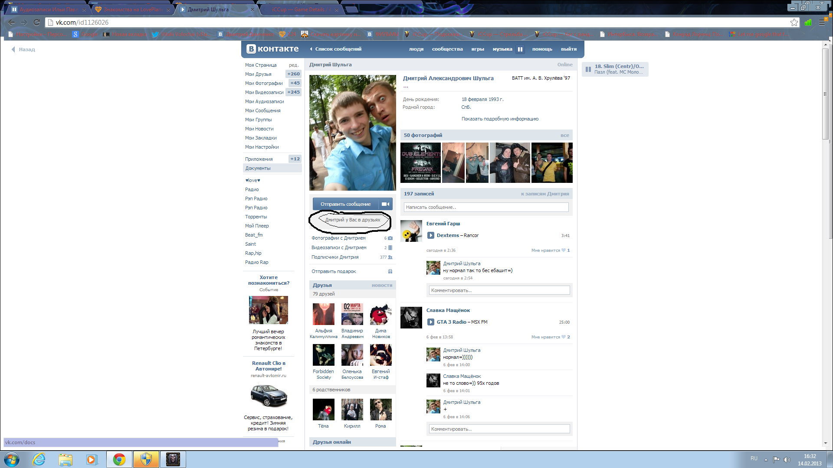Viewport: 833px width, 468px height.
Task: Open the к записям Дмитрия link
Action: coord(544,194)
